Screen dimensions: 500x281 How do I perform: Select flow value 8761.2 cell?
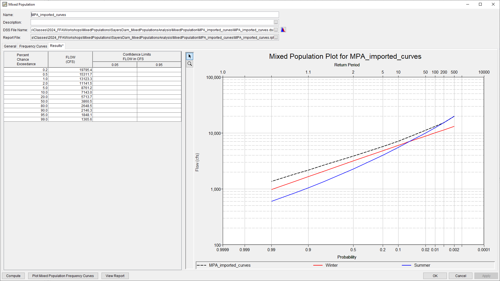click(x=70, y=88)
